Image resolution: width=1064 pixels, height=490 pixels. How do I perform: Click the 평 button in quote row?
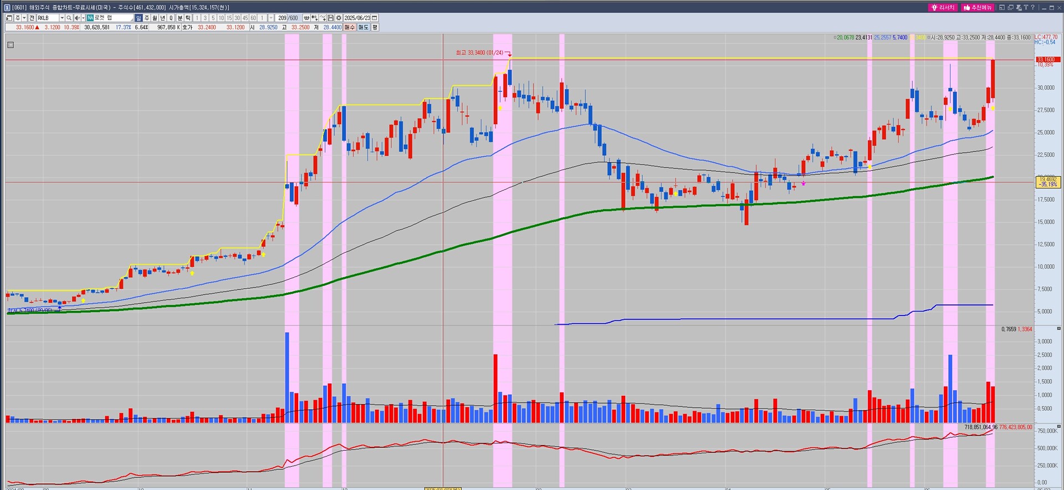375,27
